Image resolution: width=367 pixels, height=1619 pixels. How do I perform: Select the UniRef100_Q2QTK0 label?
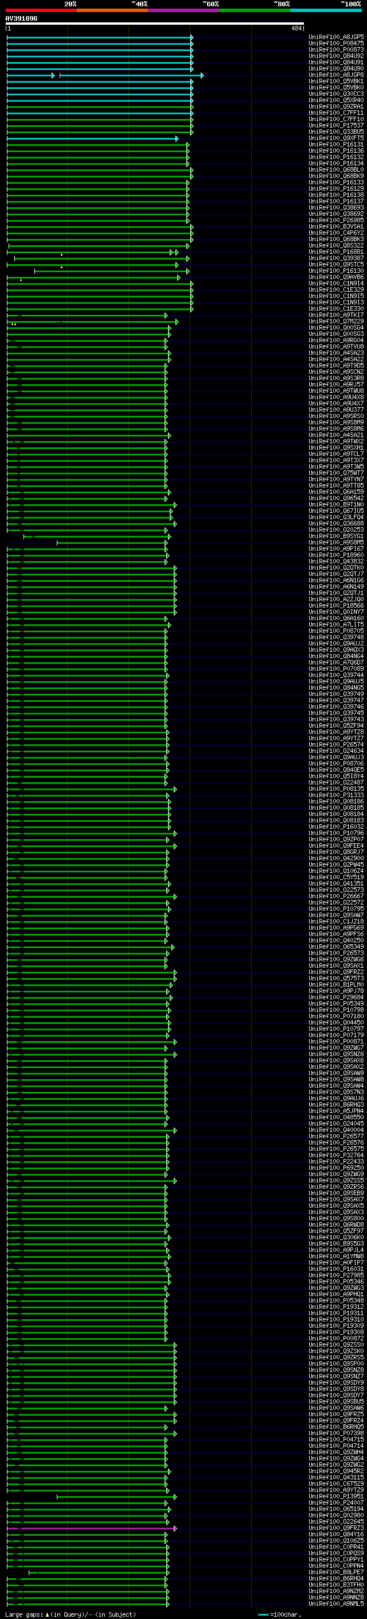(x=335, y=567)
